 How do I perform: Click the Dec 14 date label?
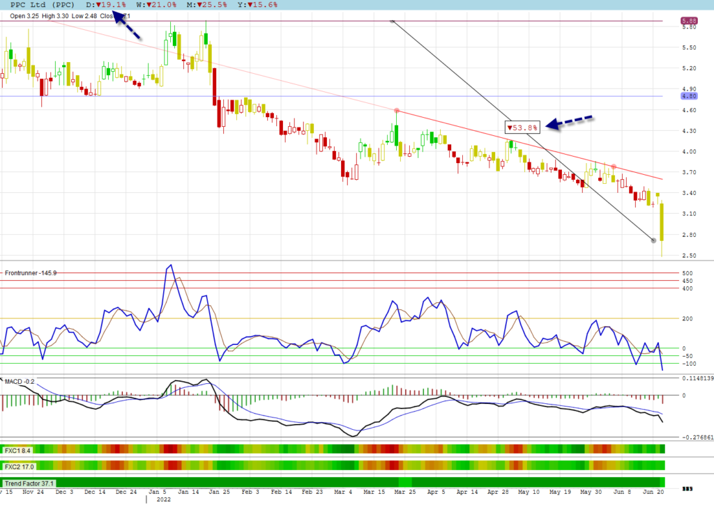[x=95, y=492]
